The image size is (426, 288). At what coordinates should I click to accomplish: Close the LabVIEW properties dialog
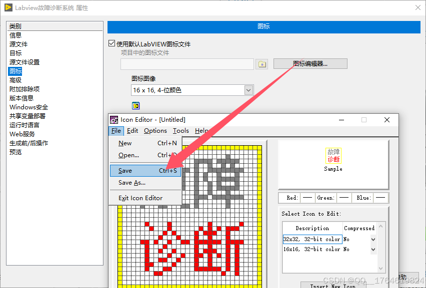418,7
